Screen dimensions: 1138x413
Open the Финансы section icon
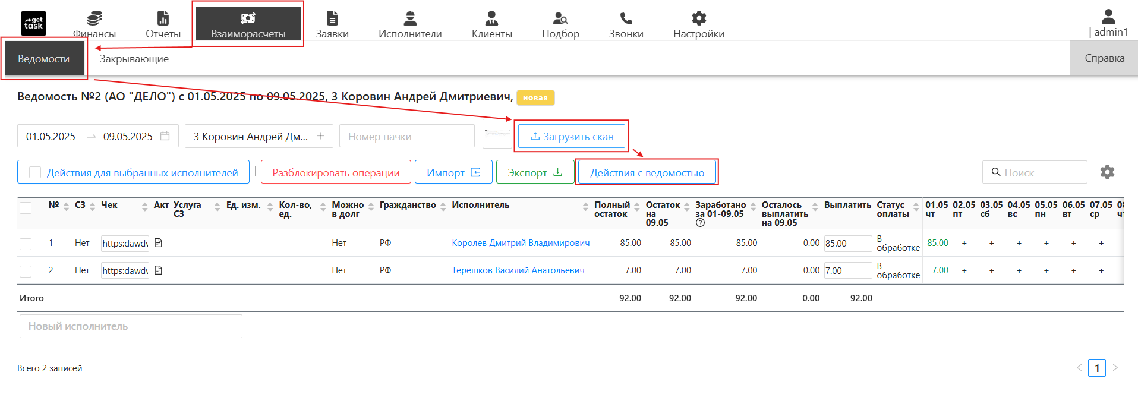pyautogui.click(x=94, y=18)
